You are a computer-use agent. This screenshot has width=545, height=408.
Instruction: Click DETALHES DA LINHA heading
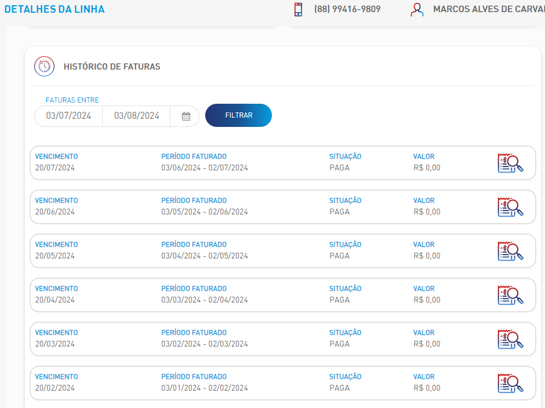tap(54, 9)
